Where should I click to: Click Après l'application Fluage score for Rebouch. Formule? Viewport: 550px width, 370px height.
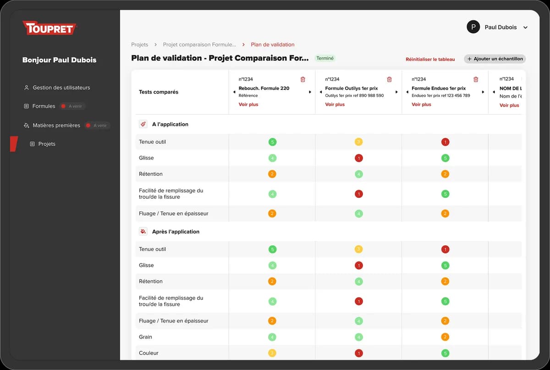pos(272,321)
